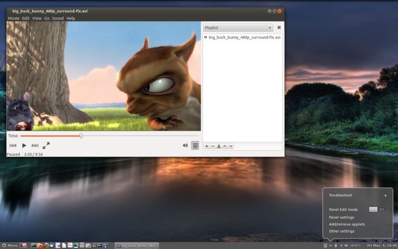Viewport: 398px width, 249px height.
Task: Select big_buck_bunny_480p_surround-fix.avi in the playlist
Action: (x=244, y=37)
